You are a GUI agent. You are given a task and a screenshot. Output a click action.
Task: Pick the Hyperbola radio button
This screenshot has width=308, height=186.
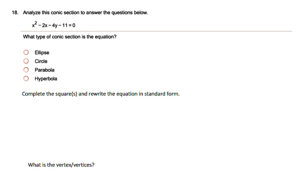coord(26,79)
